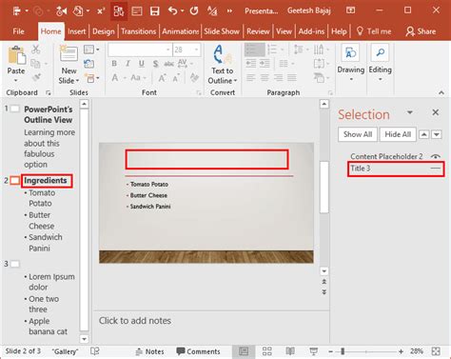The image size is (451, 359).
Task: Show Title 3 using its visibility dash
Action: (436, 169)
